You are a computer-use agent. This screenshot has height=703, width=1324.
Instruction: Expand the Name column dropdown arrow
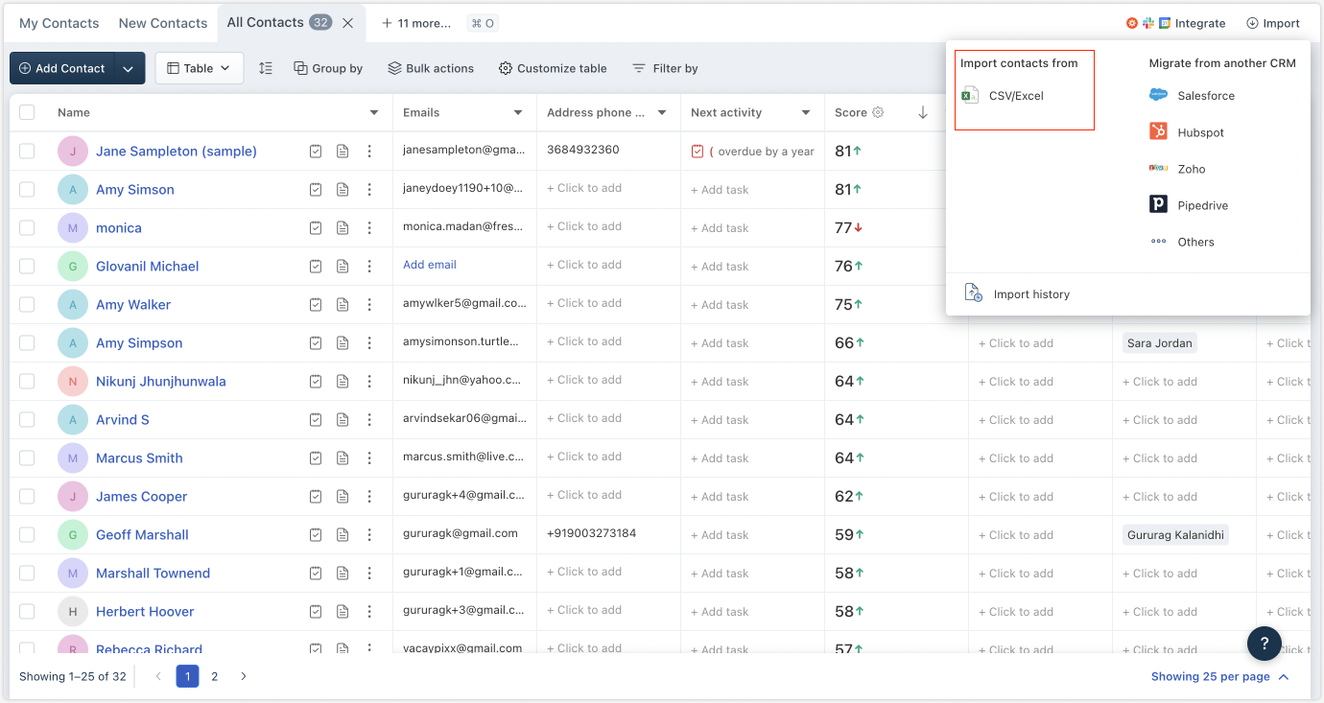tap(374, 112)
